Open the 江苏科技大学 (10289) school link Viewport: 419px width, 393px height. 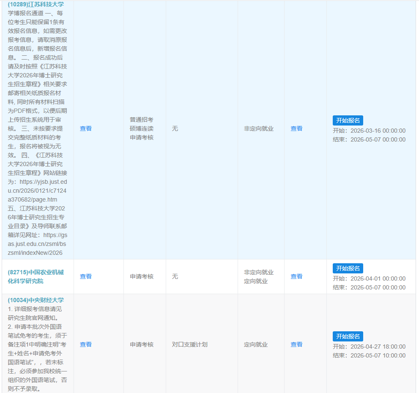click(x=36, y=4)
